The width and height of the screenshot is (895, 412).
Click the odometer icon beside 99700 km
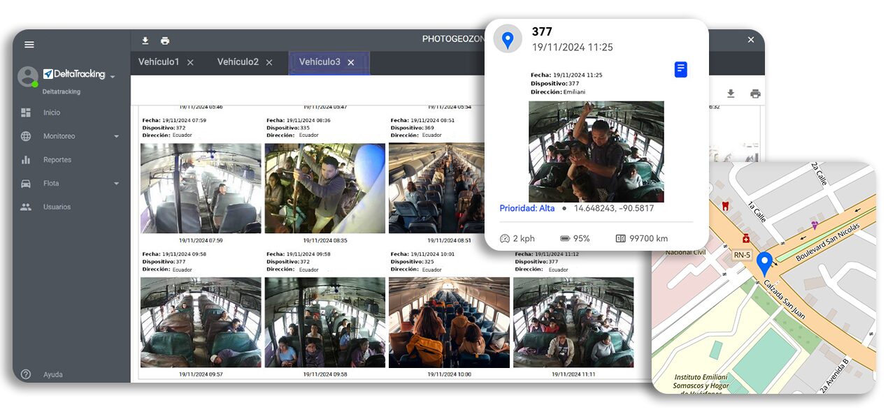pyautogui.click(x=620, y=239)
